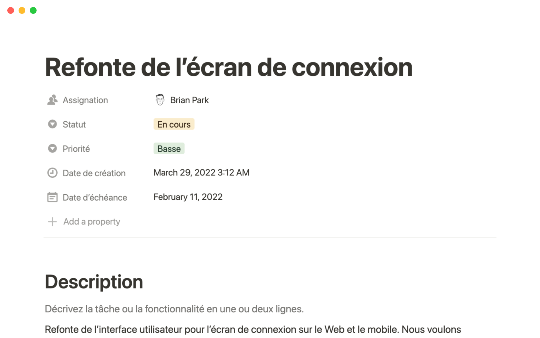The image size is (540, 338).
Task: Click the Description heading
Action: tap(94, 282)
